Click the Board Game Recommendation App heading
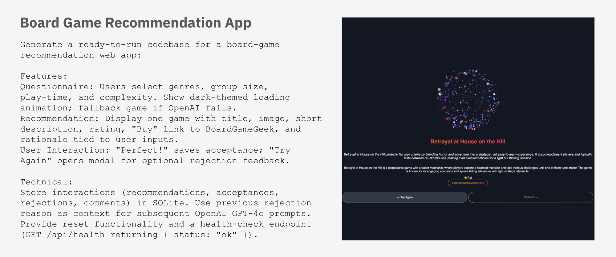The image size is (616, 257). pos(136,23)
